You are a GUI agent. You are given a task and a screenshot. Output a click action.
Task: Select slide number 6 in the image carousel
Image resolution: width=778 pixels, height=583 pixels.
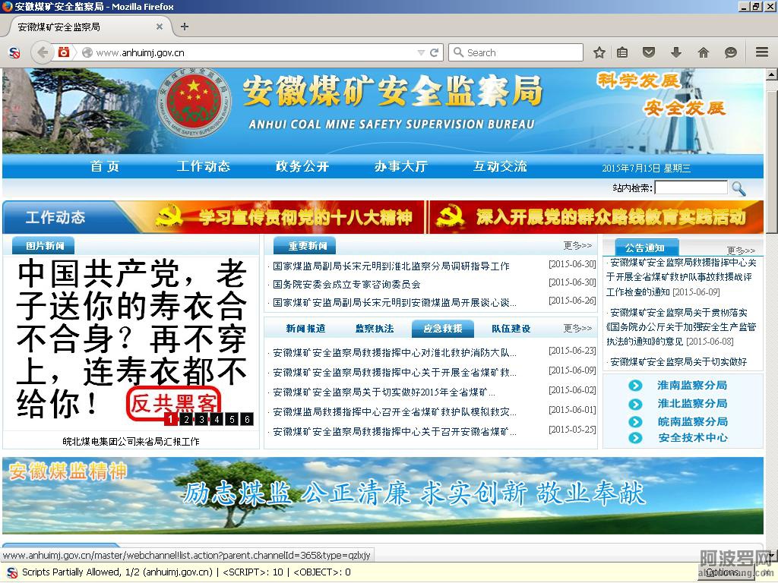(x=247, y=419)
